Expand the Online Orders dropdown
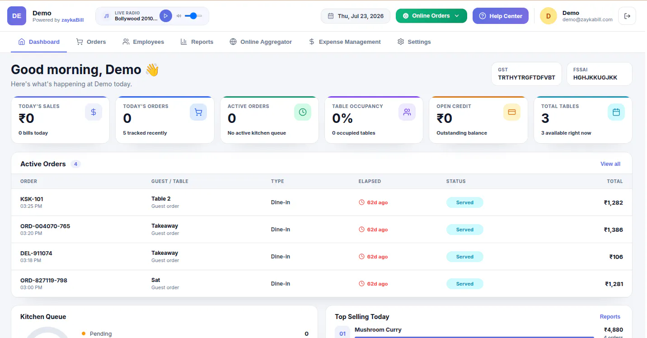Image resolution: width=647 pixels, height=338 pixels. 431,16
